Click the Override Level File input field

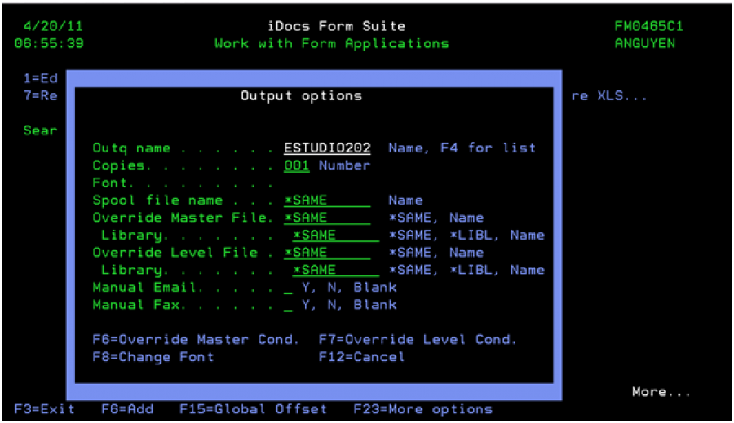[x=326, y=253]
